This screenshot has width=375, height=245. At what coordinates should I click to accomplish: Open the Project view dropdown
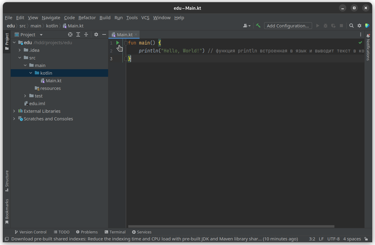coord(41,35)
